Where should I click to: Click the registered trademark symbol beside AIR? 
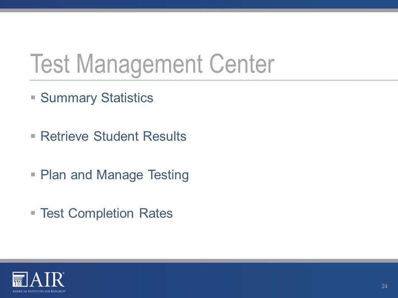pyautogui.click(x=63, y=274)
